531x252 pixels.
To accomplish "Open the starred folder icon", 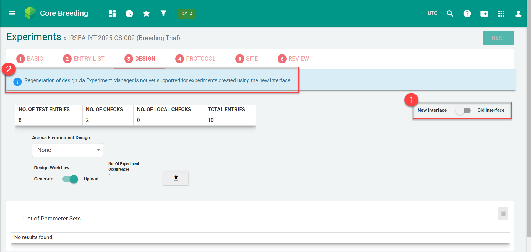I will tap(484, 14).
